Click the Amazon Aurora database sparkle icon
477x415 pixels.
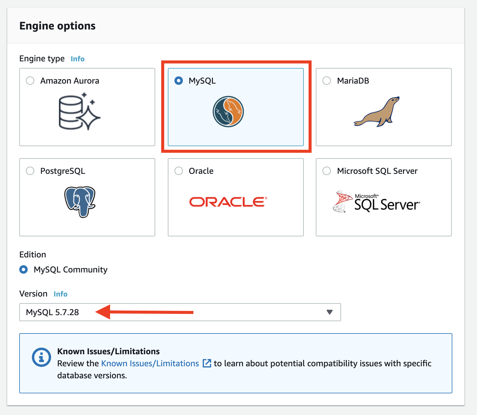[79, 112]
